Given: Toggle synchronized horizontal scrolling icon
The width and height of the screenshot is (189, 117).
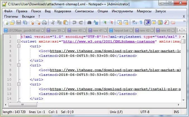Looking at the screenshot, I should [x=126, y=22].
